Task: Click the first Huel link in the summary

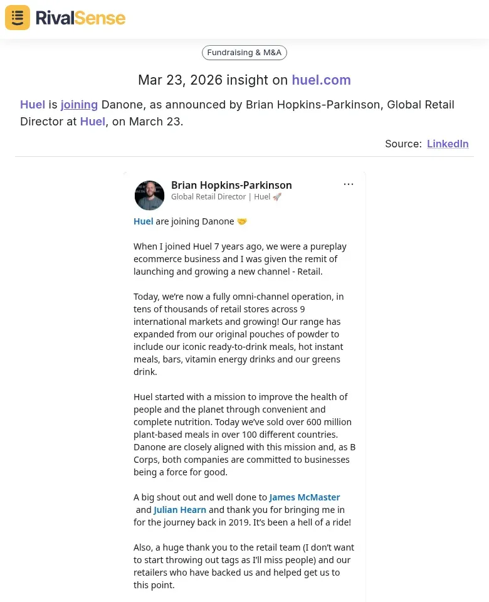Action: (33, 105)
